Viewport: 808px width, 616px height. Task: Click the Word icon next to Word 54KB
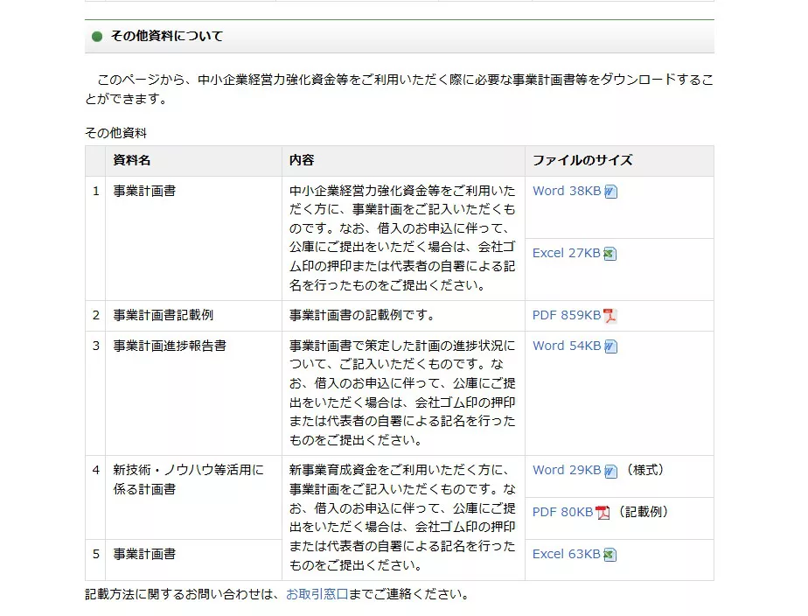pos(609,346)
